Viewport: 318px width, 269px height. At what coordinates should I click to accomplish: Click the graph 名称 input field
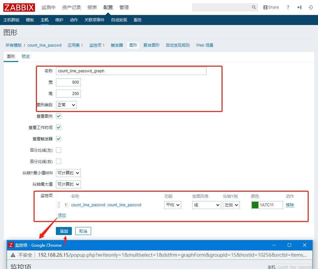point(132,71)
